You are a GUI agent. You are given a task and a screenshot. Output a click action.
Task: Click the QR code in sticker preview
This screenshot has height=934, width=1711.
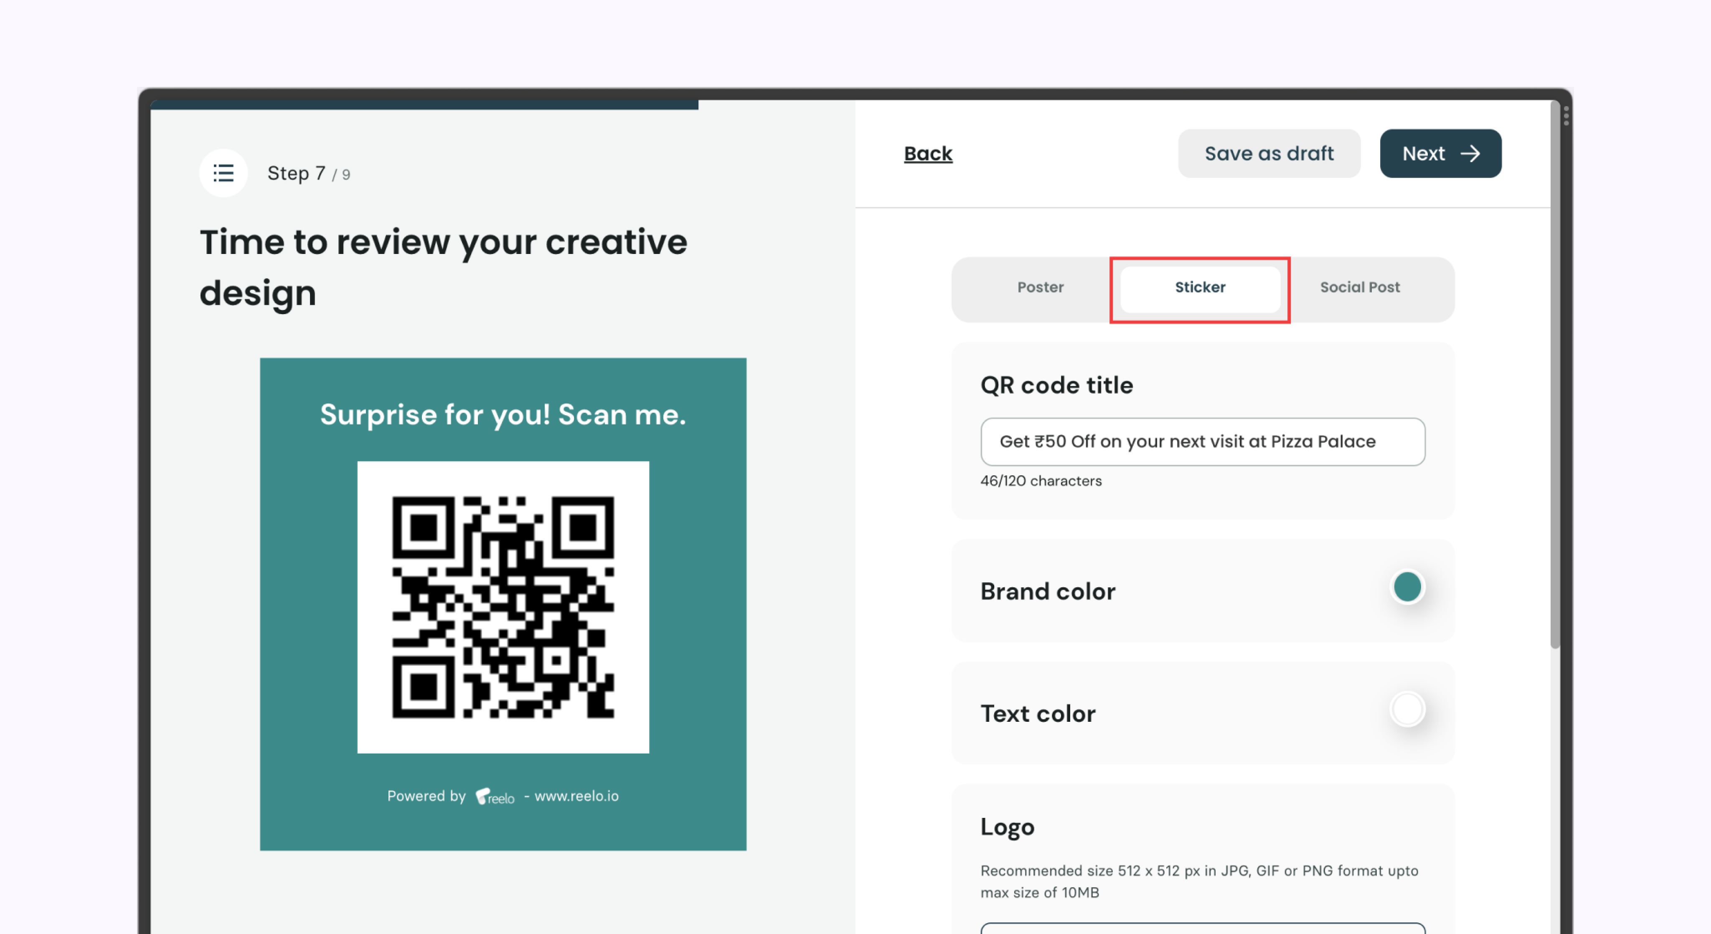pyautogui.click(x=503, y=607)
